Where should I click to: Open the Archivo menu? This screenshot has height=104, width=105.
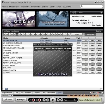tap(5, 7)
